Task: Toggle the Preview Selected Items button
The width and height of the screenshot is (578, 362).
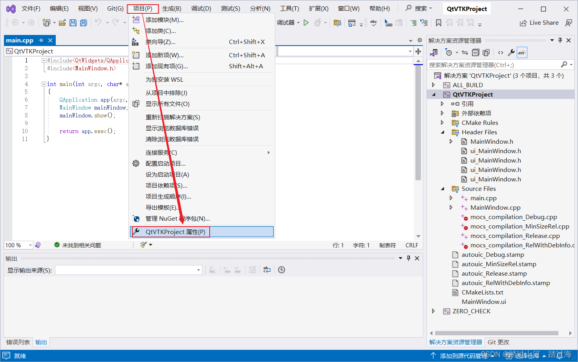Action: click(522, 53)
